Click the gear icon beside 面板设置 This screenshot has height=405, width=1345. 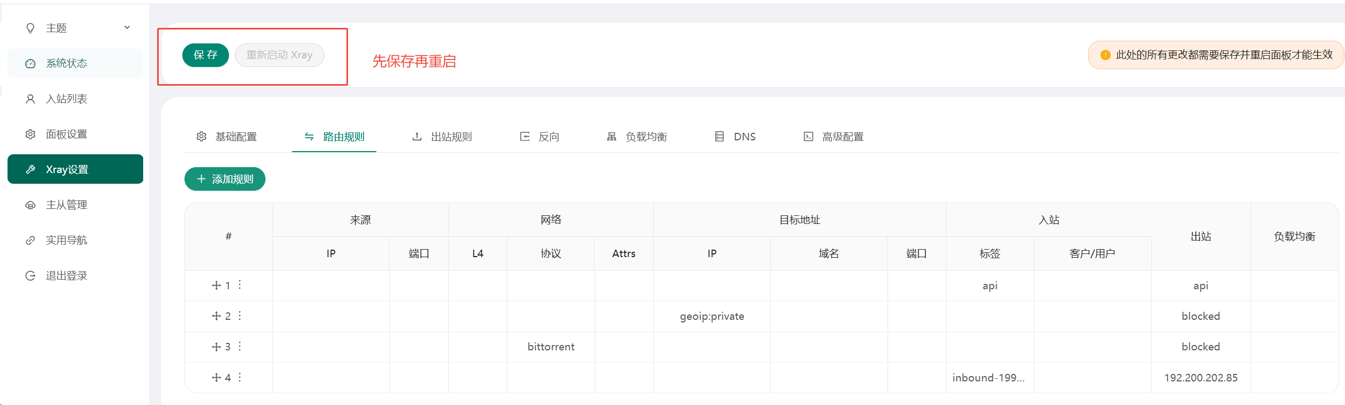31,134
